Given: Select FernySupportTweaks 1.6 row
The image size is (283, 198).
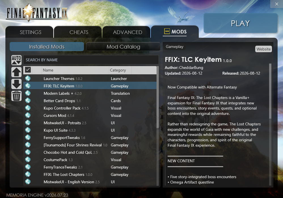Looking at the screenshot, I should coord(90,138).
